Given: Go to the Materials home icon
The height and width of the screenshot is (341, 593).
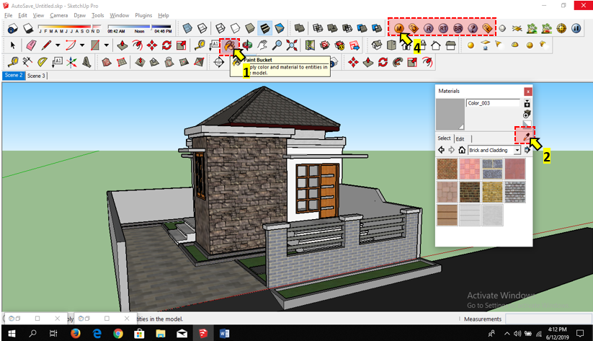Looking at the screenshot, I should click(x=462, y=150).
